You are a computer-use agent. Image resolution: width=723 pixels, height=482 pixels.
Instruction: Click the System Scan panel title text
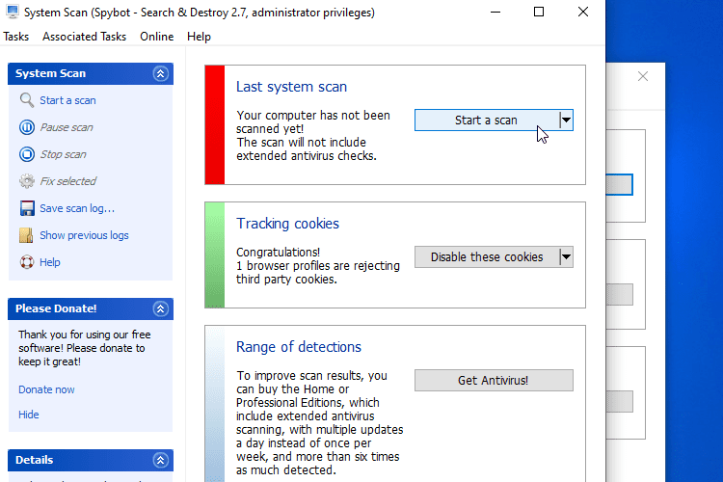50,73
